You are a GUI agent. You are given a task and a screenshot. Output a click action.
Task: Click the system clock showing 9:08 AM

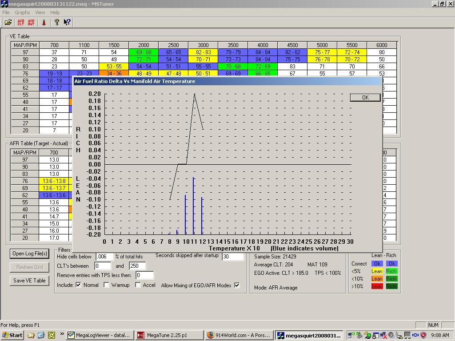440,335
